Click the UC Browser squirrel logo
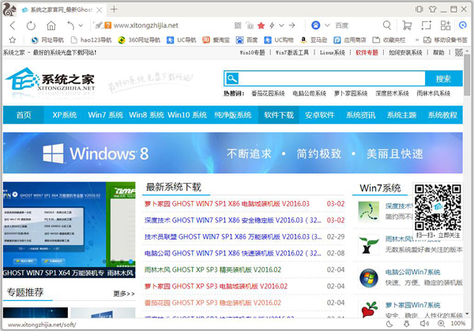 point(9,9)
